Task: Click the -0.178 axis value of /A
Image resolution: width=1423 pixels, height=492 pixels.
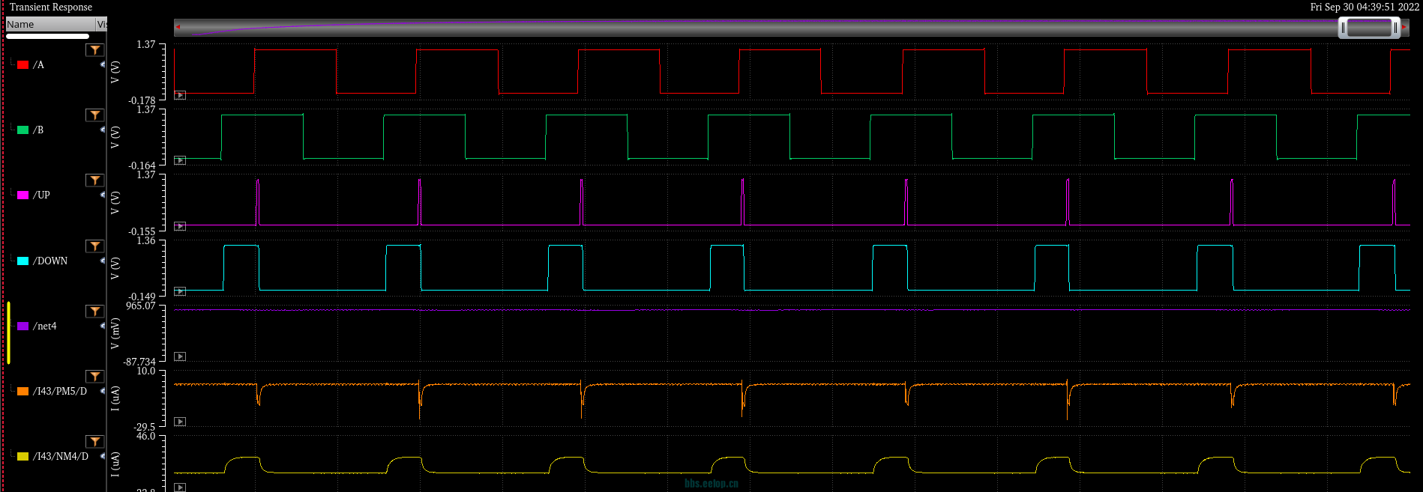Action: coord(142,100)
